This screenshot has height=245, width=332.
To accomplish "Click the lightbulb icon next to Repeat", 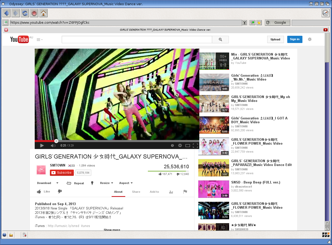I will (92, 183).
